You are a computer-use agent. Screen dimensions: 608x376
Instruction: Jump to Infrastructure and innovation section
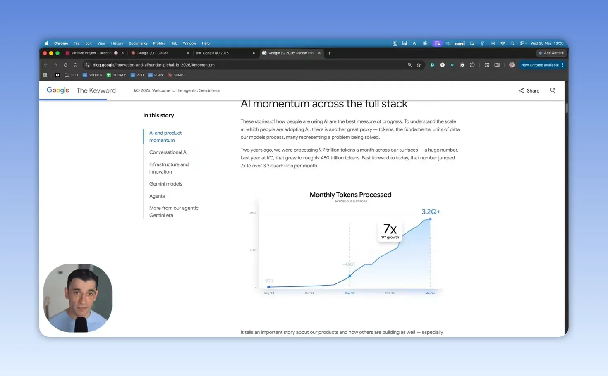(x=169, y=168)
